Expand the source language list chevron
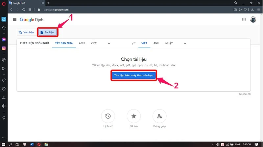 [x=109, y=43]
